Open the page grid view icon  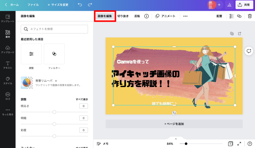click(x=231, y=144)
